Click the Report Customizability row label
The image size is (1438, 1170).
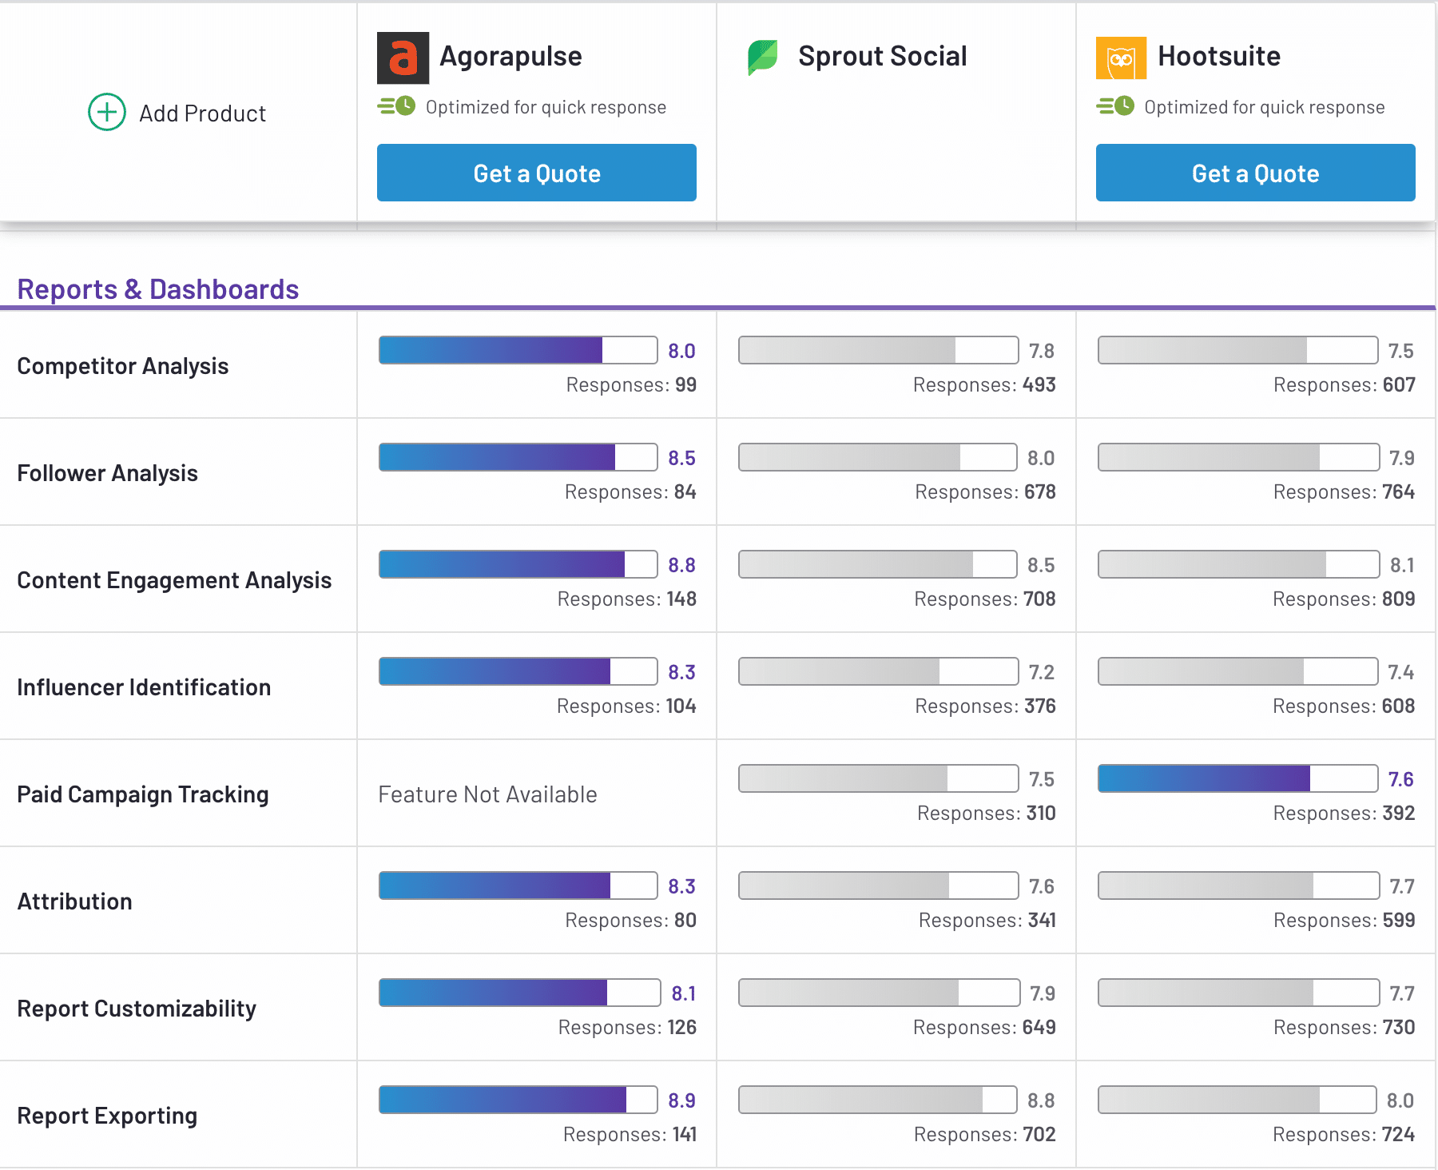(x=137, y=1009)
